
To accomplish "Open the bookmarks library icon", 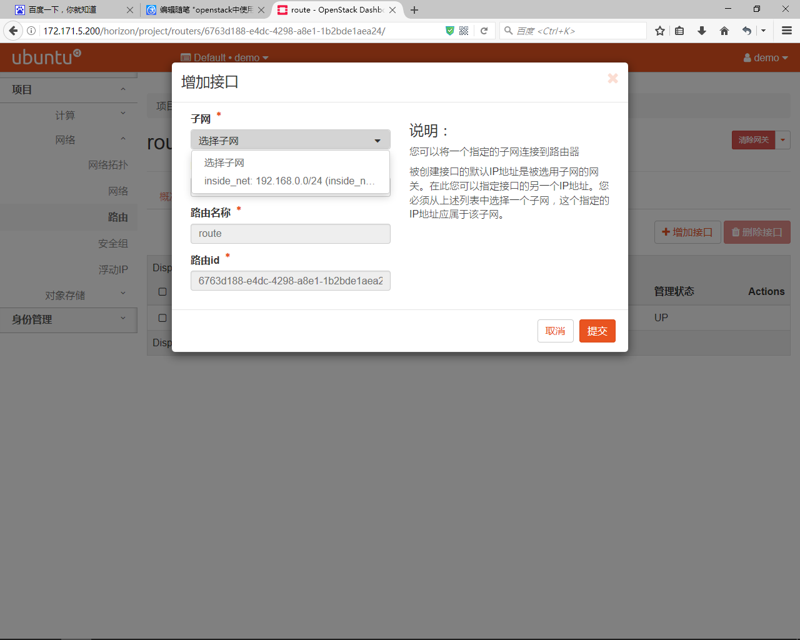I will click(x=679, y=31).
